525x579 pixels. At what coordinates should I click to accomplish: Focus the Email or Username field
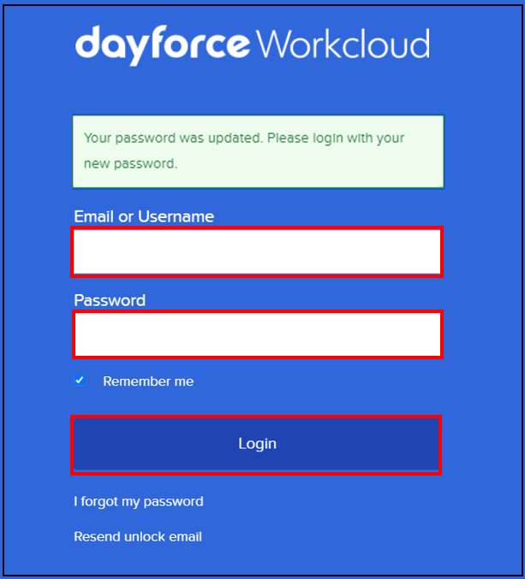(x=257, y=252)
